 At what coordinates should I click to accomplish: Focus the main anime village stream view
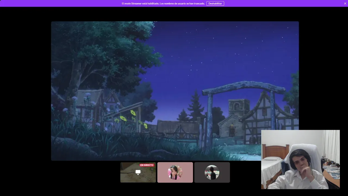point(175,91)
